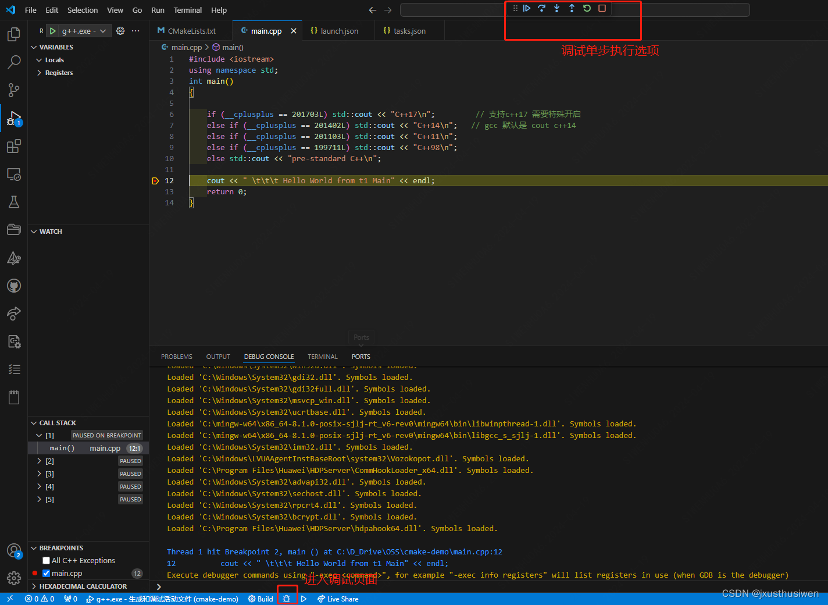The image size is (828, 605).
Task: Expand call stack frame [2]
Action: (x=38, y=460)
